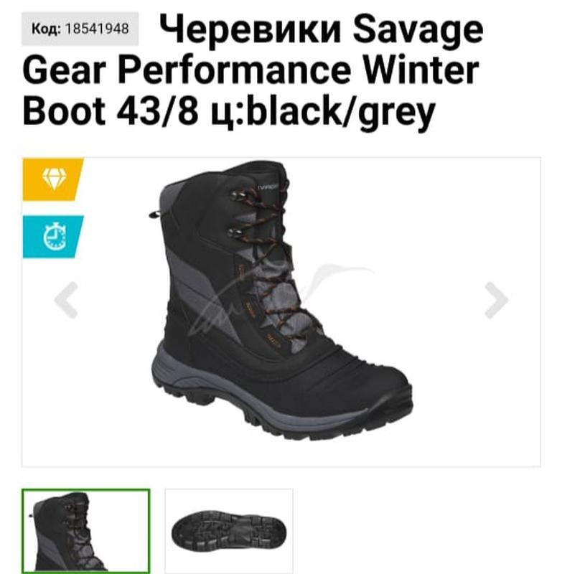Open the main boot product image

(281, 300)
